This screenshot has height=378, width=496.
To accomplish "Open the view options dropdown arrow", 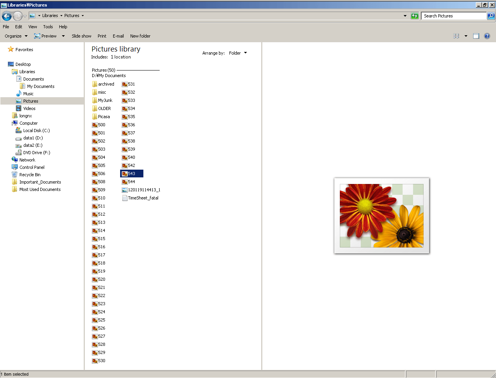I will point(466,36).
